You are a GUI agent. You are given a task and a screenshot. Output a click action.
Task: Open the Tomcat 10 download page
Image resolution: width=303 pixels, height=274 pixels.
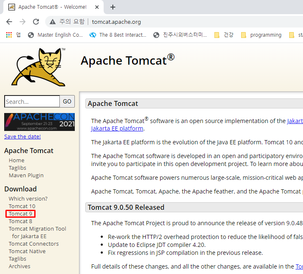click(x=22, y=206)
